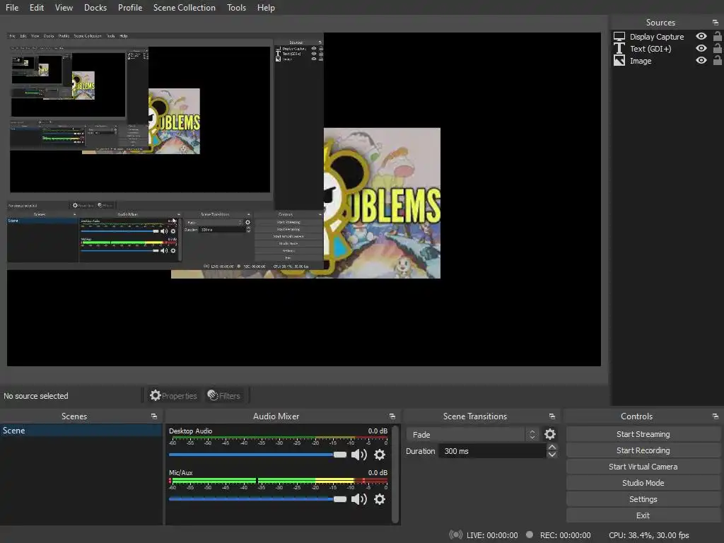This screenshot has height=543, width=724.
Task: Click the REC status dot icon
Action: tap(530, 535)
